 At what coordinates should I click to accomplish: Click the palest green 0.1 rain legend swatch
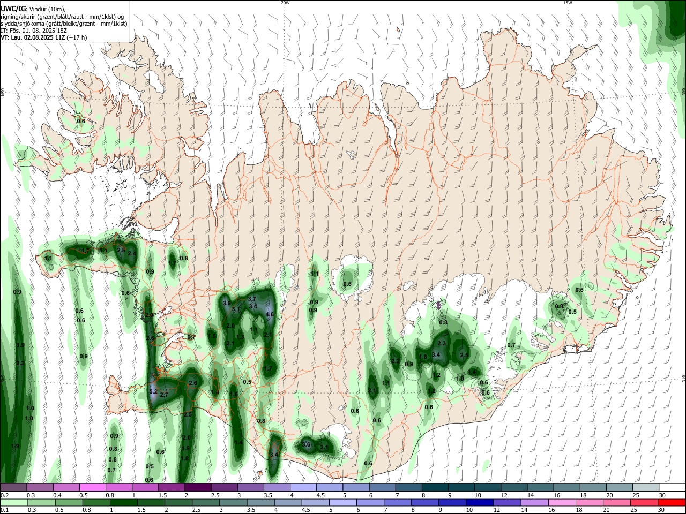pos(13,502)
